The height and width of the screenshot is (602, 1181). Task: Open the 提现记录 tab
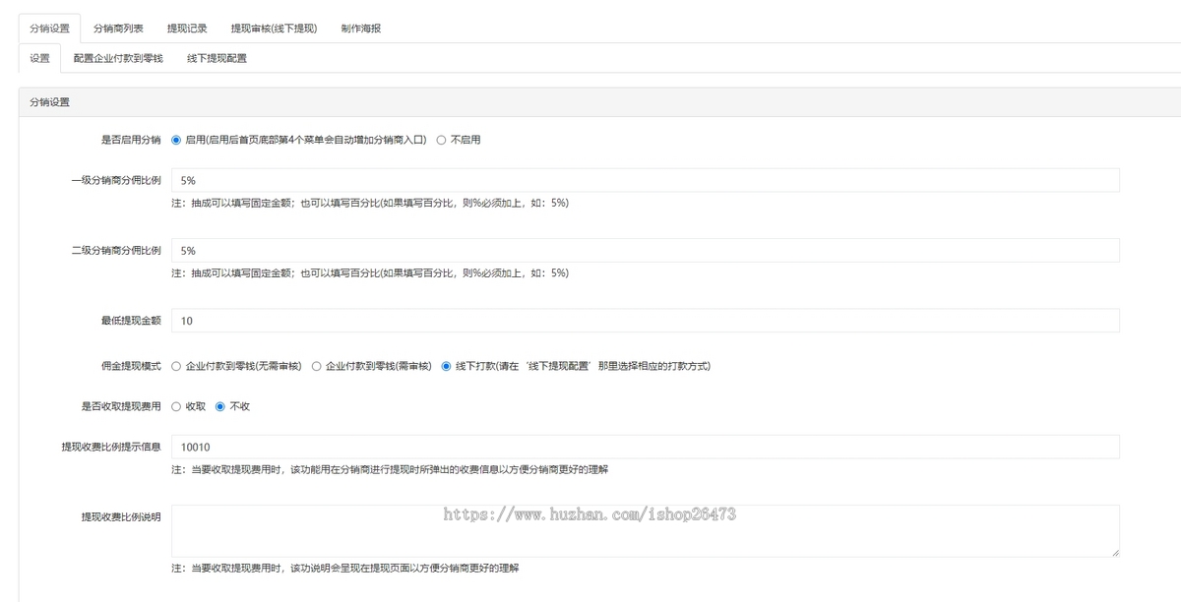point(187,29)
